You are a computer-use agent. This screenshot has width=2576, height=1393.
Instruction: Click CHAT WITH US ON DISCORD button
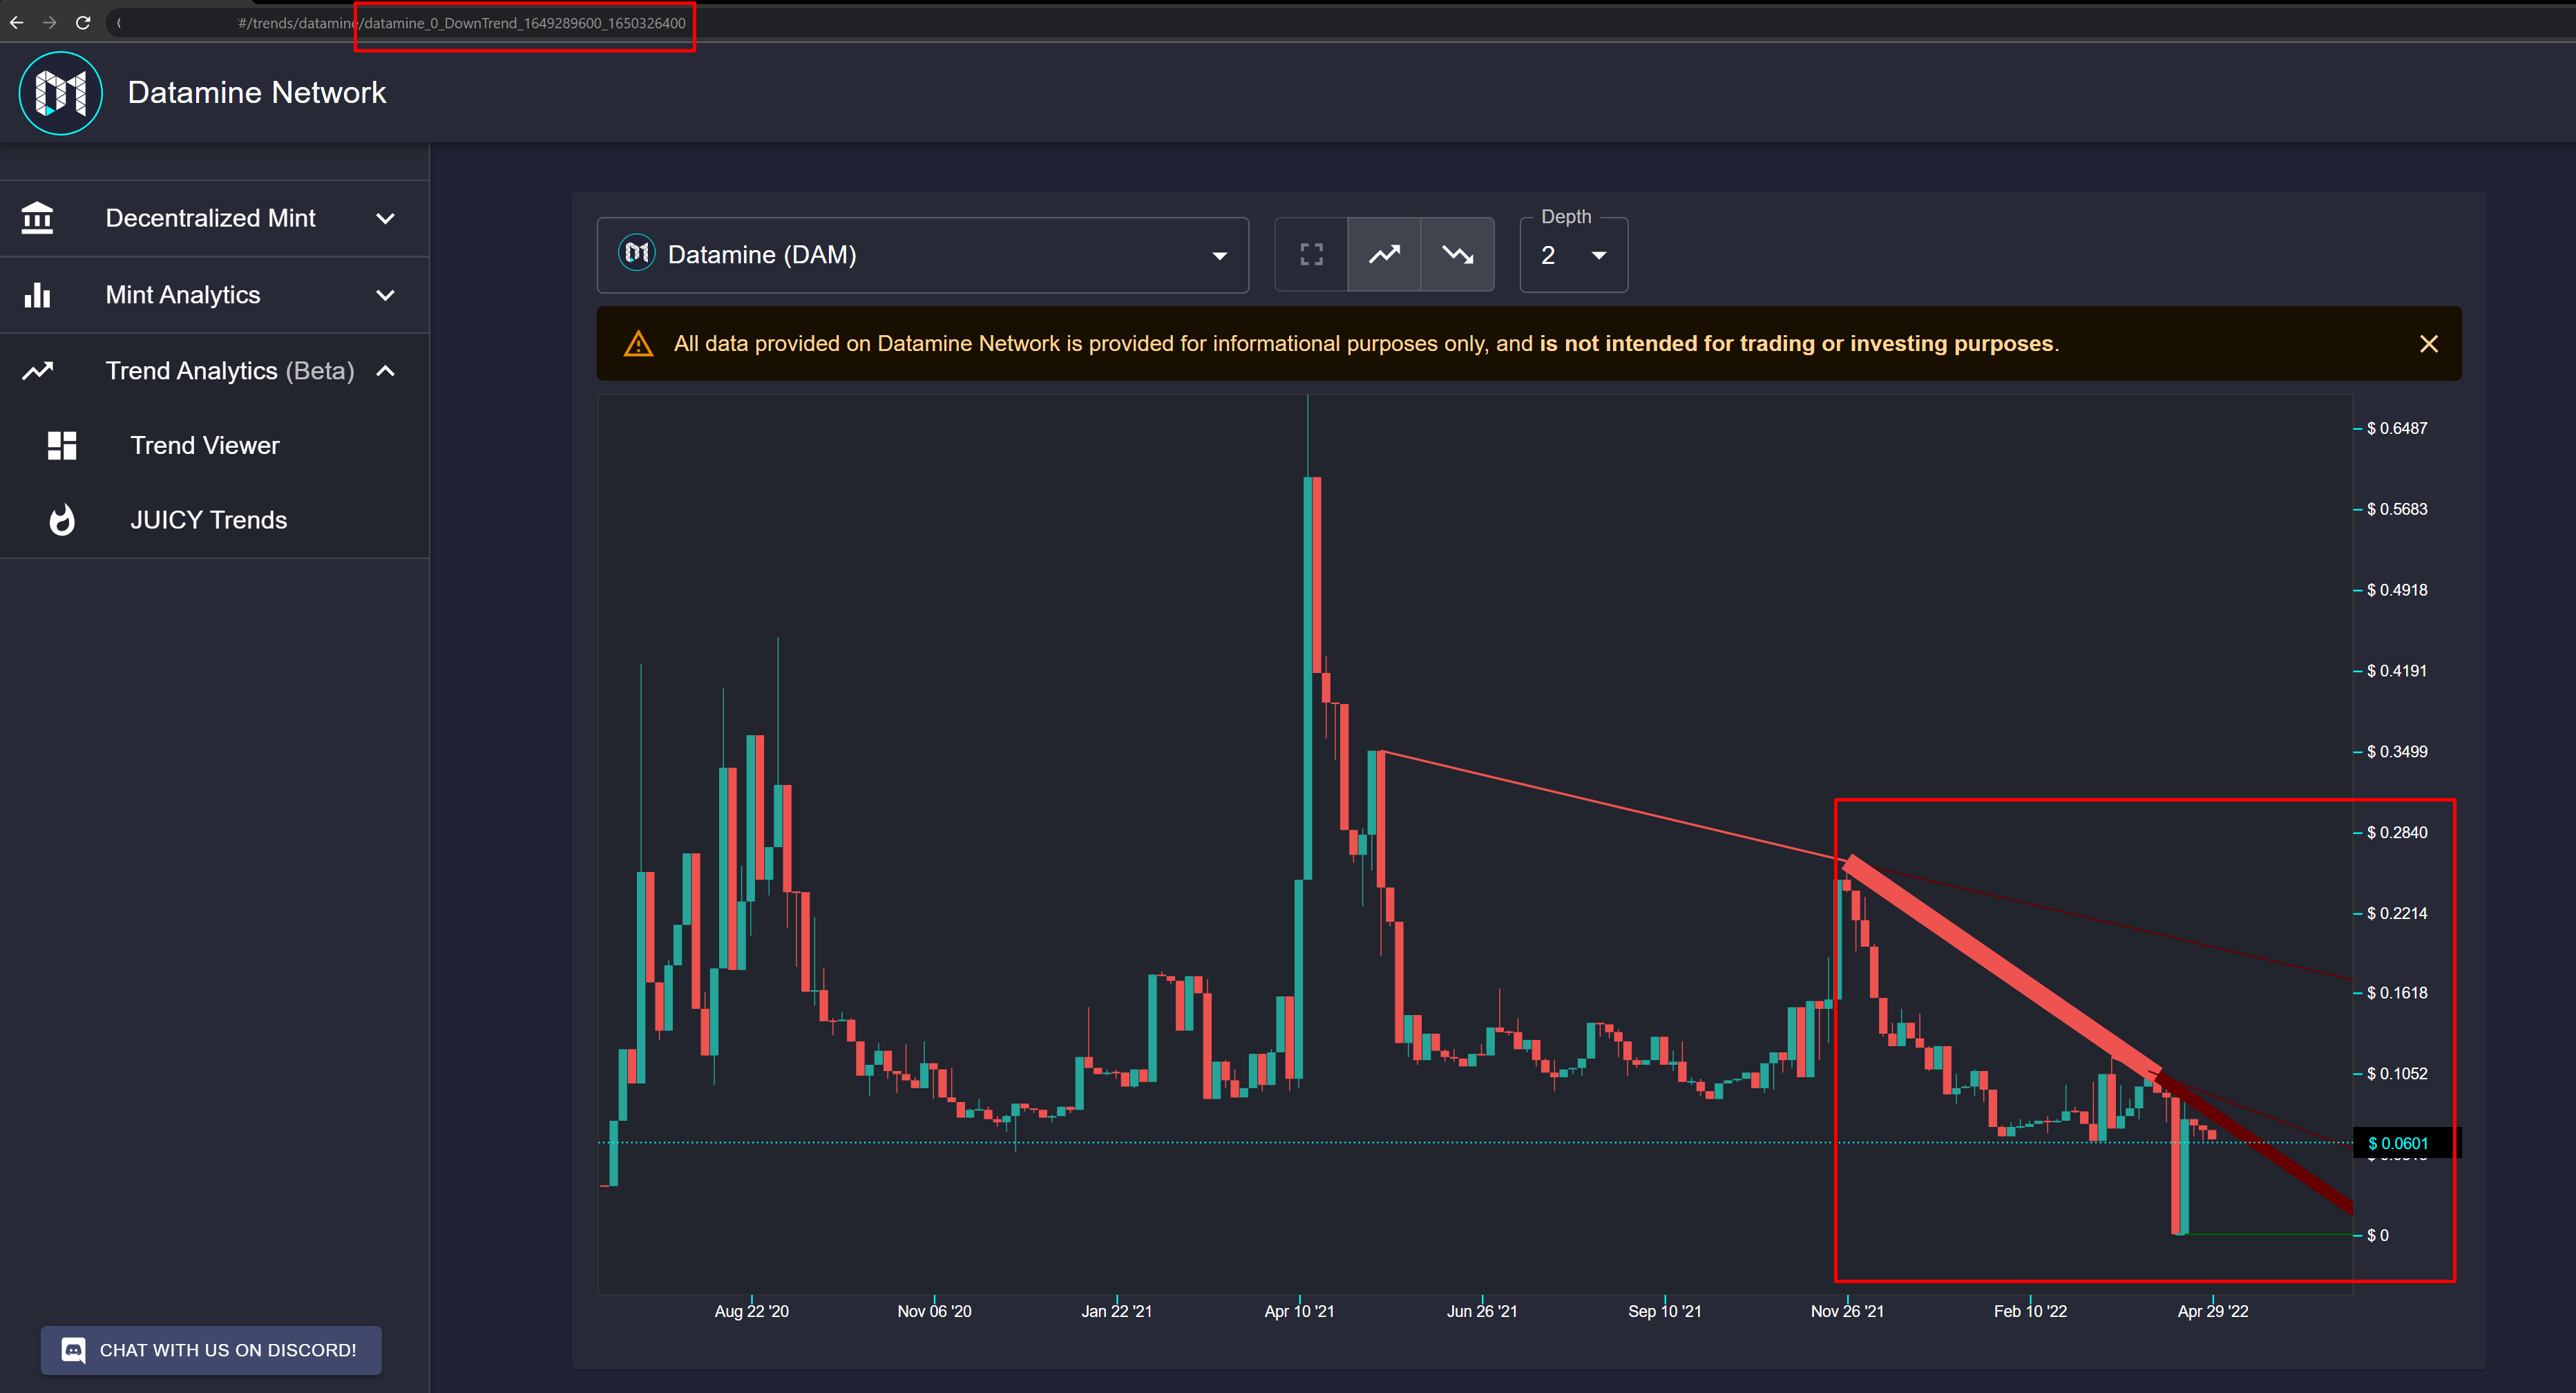tap(211, 1350)
